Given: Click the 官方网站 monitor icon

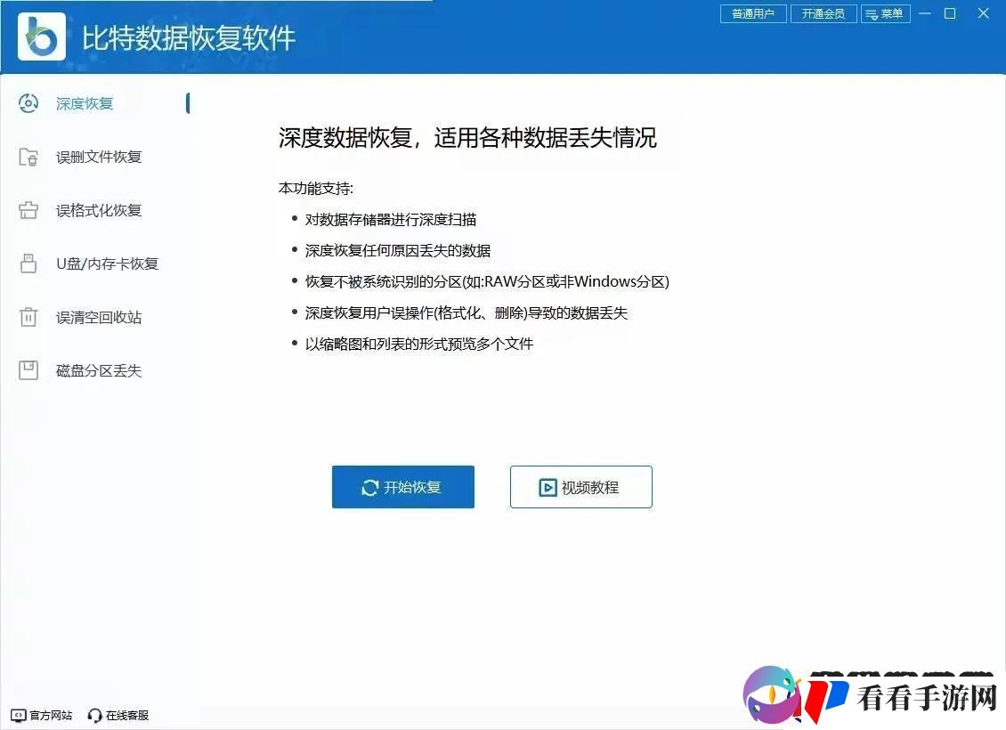Looking at the screenshot, I should pos(19,715).
